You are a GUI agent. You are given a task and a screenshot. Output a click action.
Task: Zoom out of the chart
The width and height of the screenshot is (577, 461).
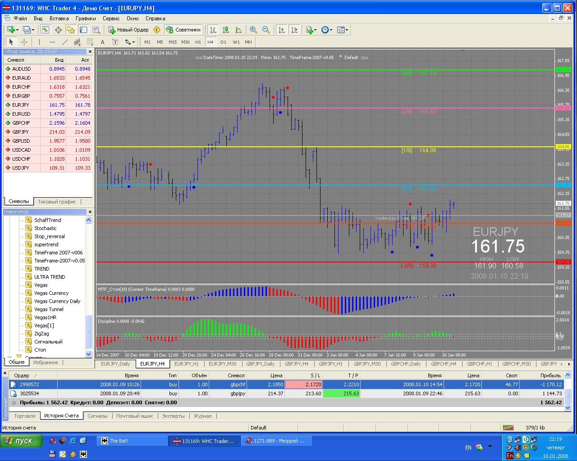[x=266, y=30]
